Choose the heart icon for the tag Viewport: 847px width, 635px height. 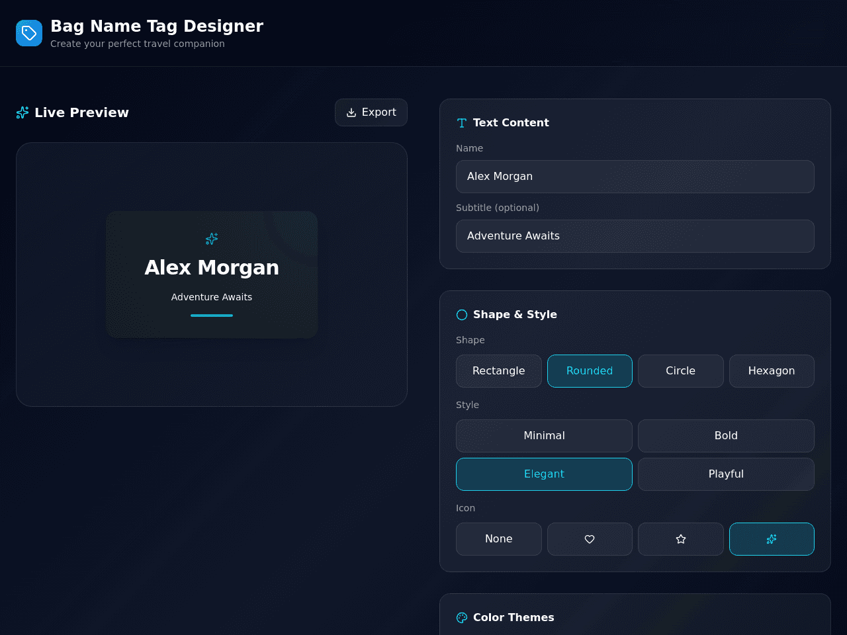pos(590,539)
